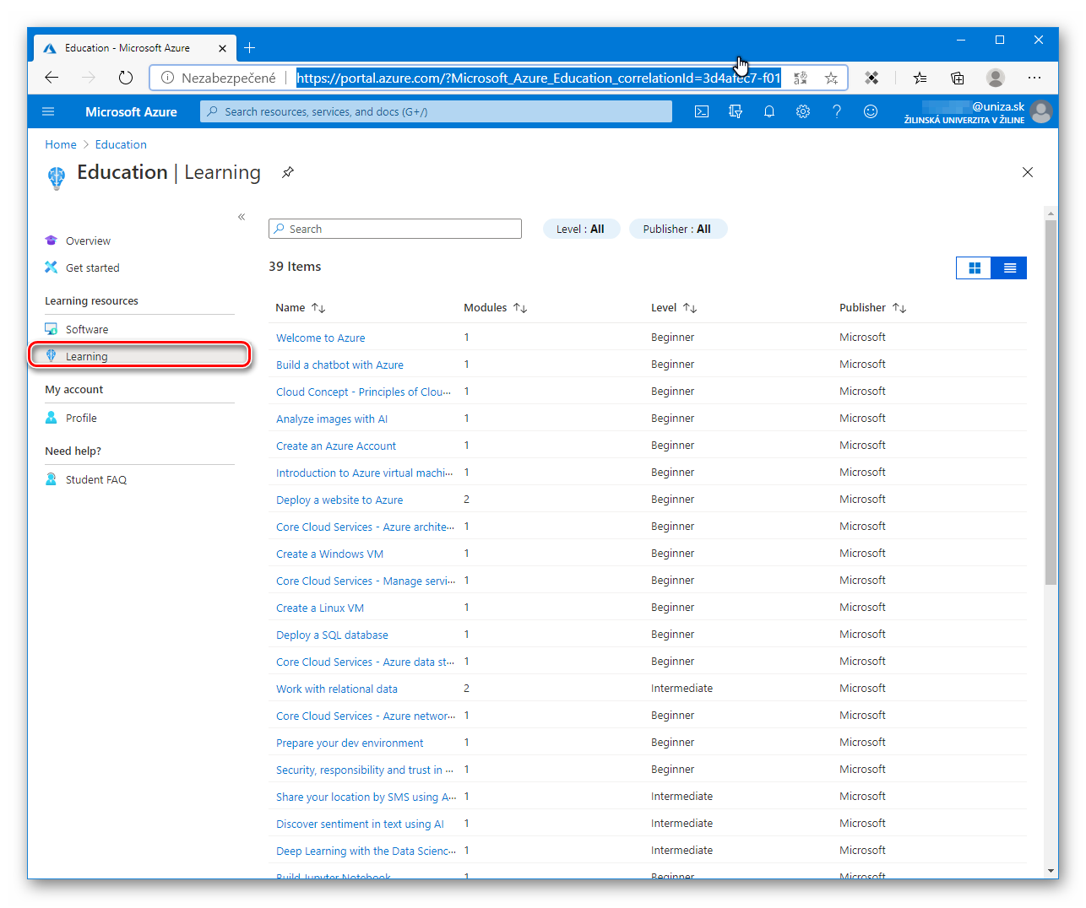
Task: Open the Azure portal hamburger menu
Action: (48, 111)
